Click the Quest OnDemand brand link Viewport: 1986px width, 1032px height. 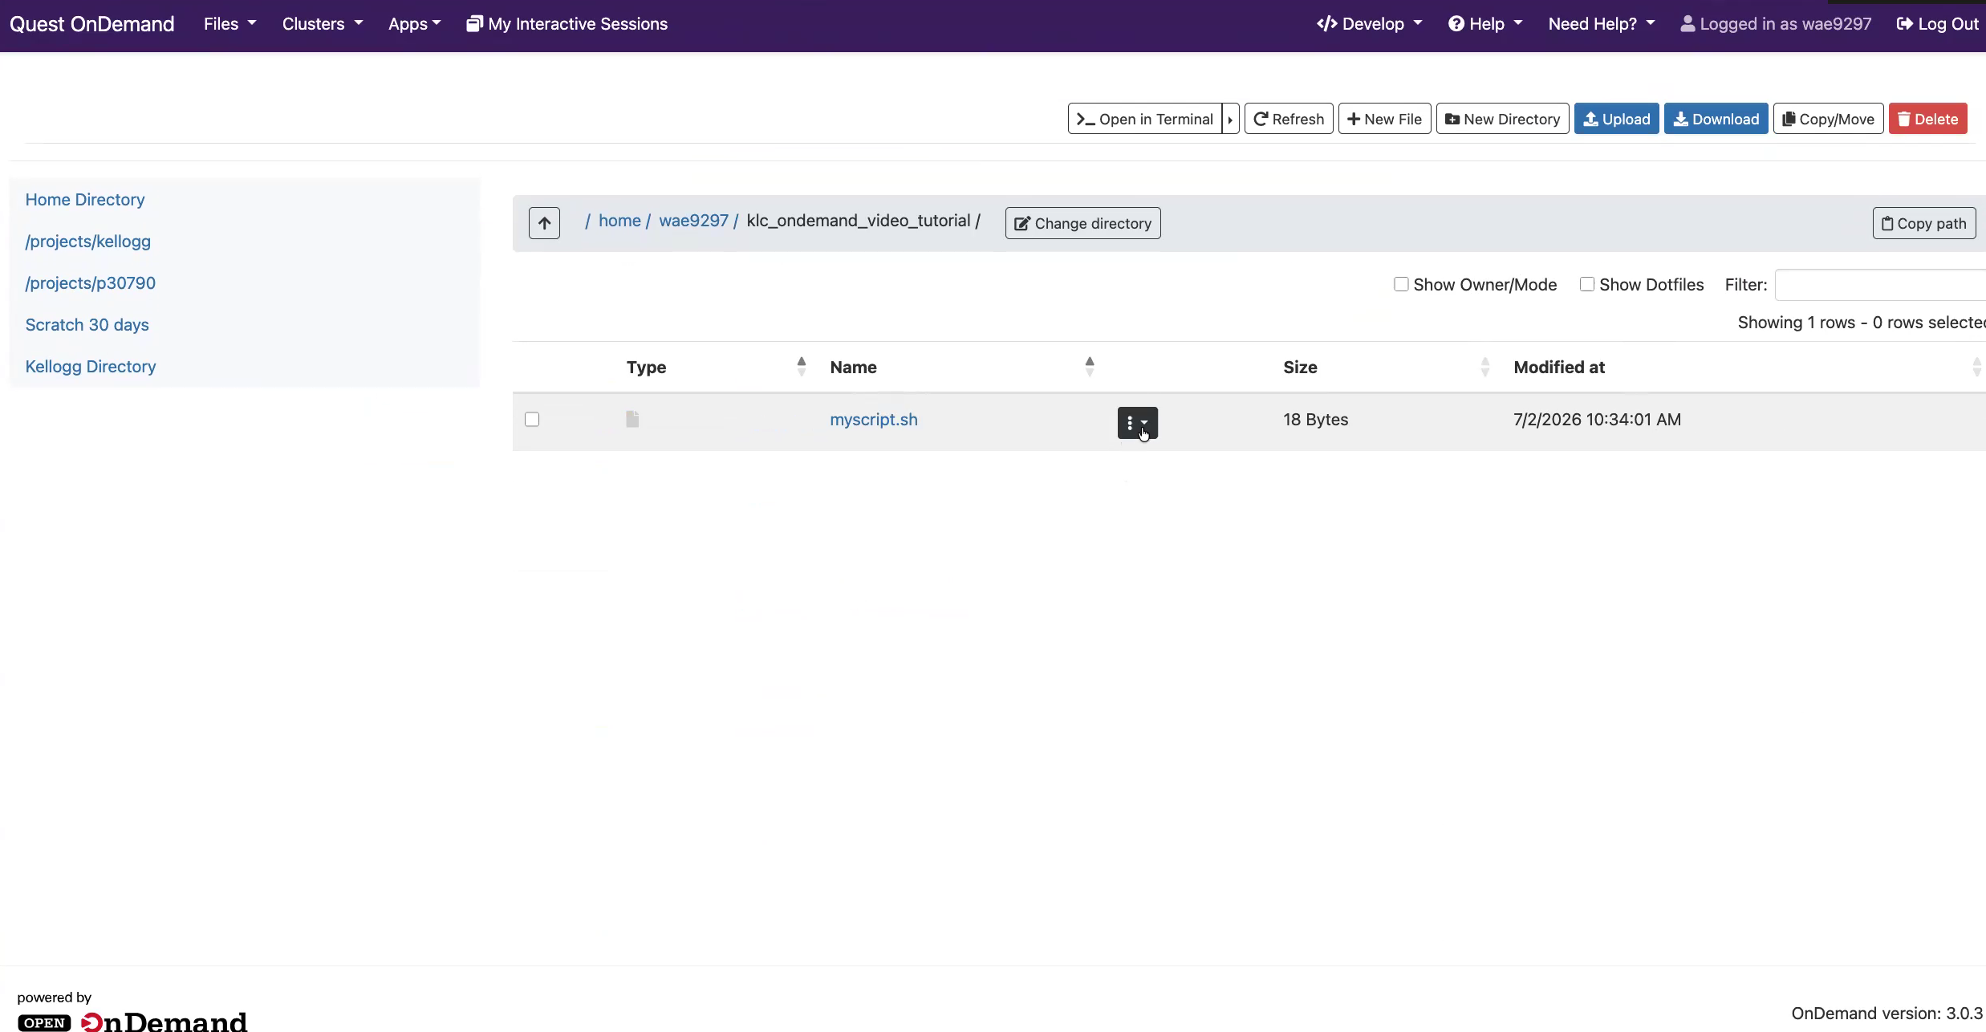[91, 24]
